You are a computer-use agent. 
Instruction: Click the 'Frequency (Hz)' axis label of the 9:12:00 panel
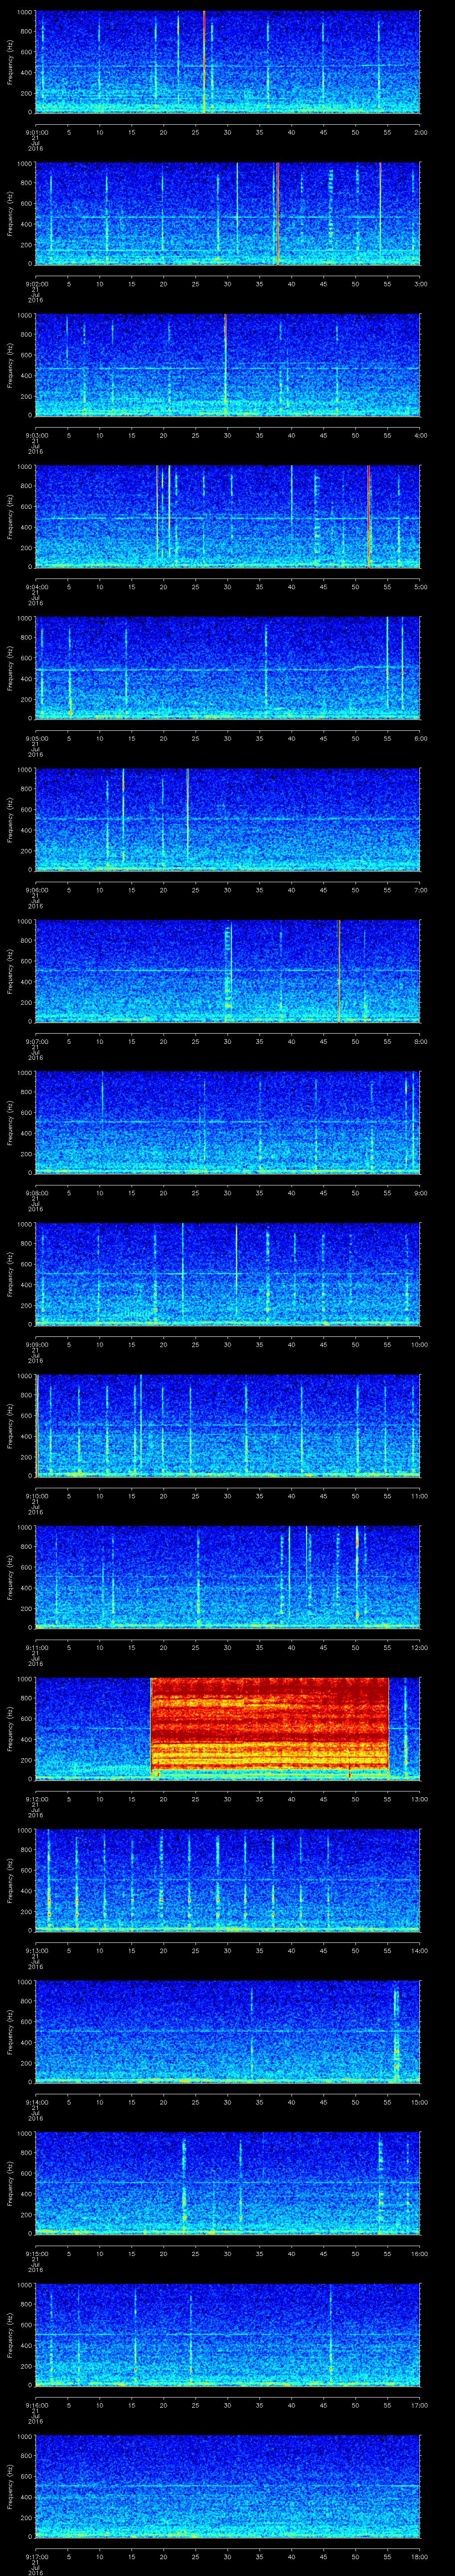tap(10, 1729)
